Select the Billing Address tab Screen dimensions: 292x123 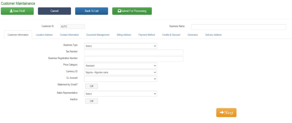pos(124,35)
